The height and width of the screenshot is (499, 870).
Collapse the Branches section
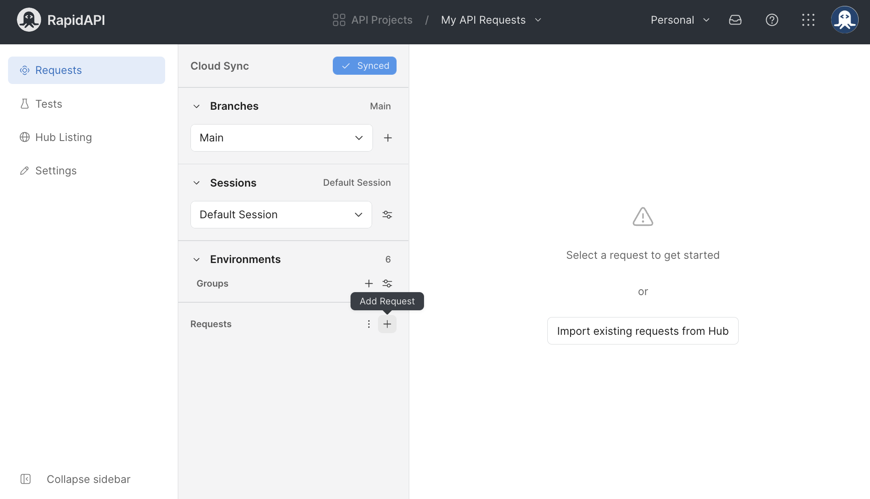[196, 106]
